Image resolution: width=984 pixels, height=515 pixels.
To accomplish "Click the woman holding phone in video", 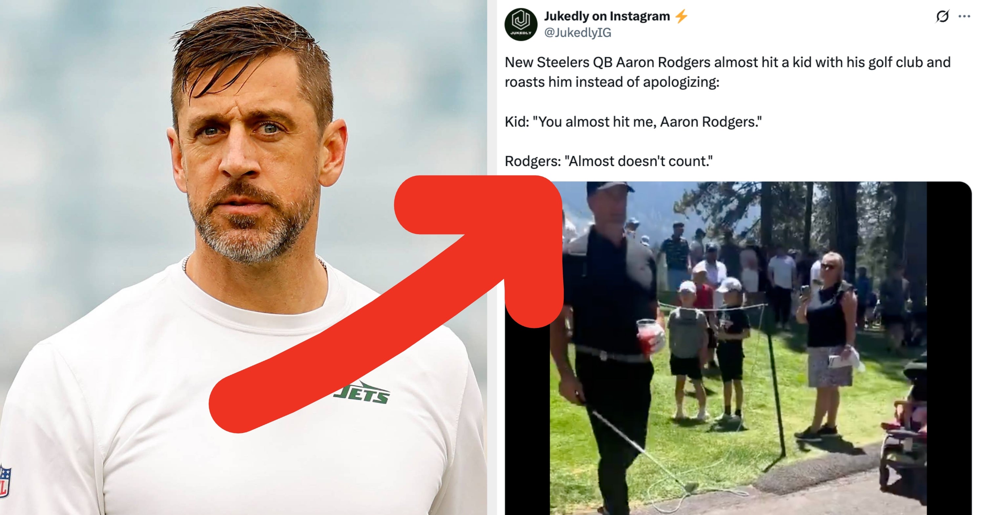I will [x=827, y=343].
